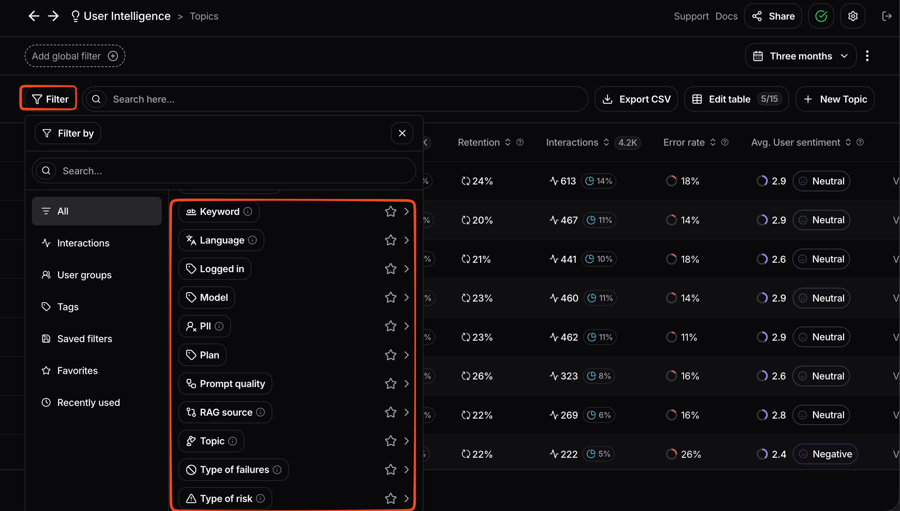Create a New Topic
Screen dimensions: 900x511
click(x=835, y=99)
